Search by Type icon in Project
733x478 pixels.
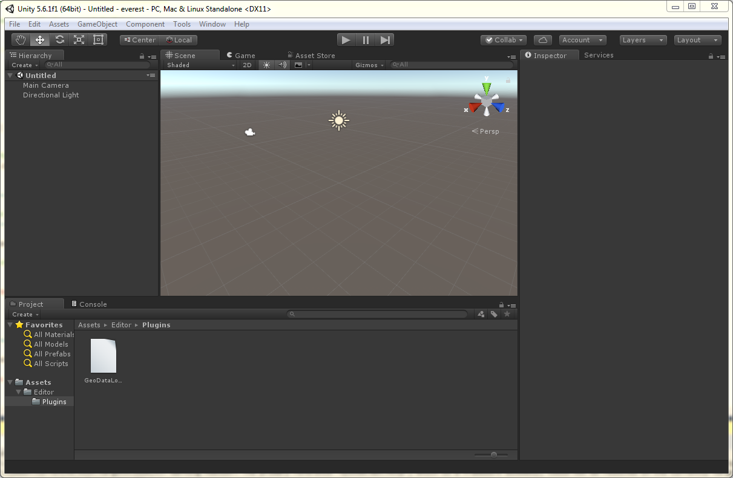481,314
